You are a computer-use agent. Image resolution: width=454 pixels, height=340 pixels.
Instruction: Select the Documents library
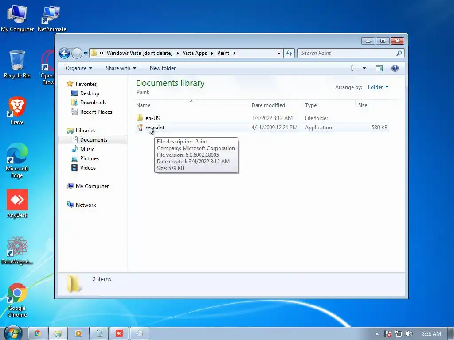pos(93,140)
